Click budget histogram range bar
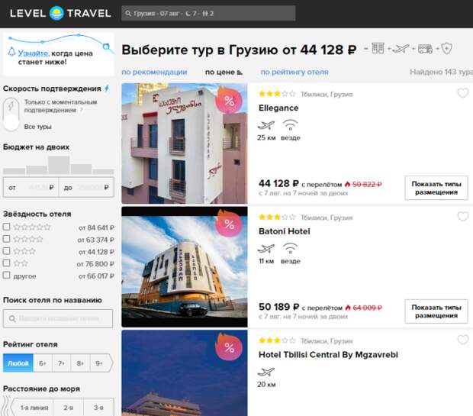The height and width of the screenshot is (416, 473). [x=59, y=165]
